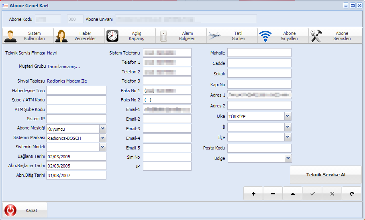Screen dimensions: 365x220
Task: Click the Posta Kodu field
Action: 259,148
